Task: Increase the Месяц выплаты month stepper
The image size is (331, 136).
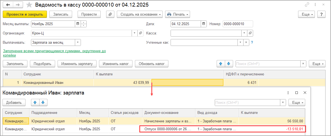Action: point(84,22)
